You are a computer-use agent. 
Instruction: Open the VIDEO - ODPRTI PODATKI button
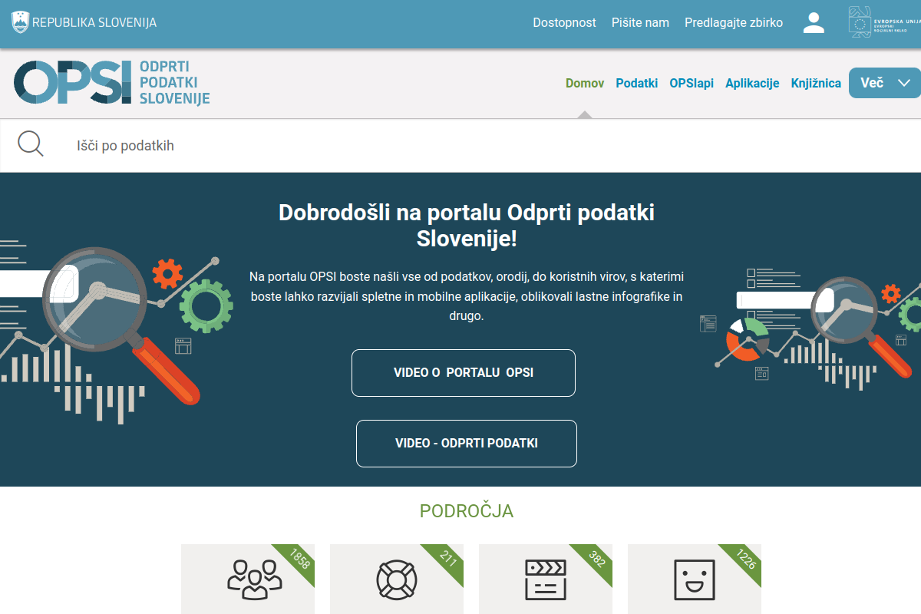tap(467, 444)
